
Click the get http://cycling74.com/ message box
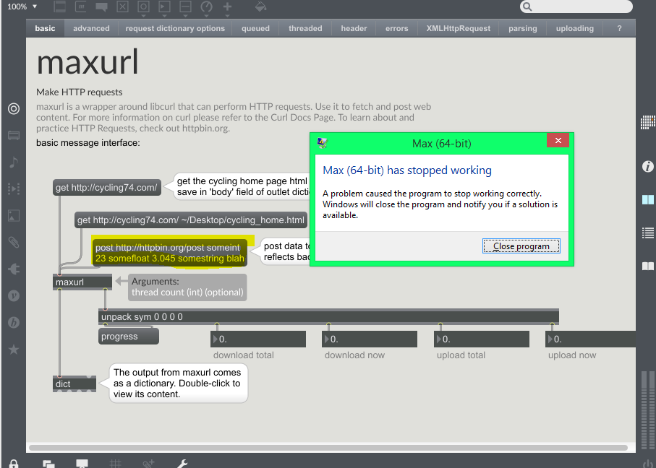click(106, 188)
